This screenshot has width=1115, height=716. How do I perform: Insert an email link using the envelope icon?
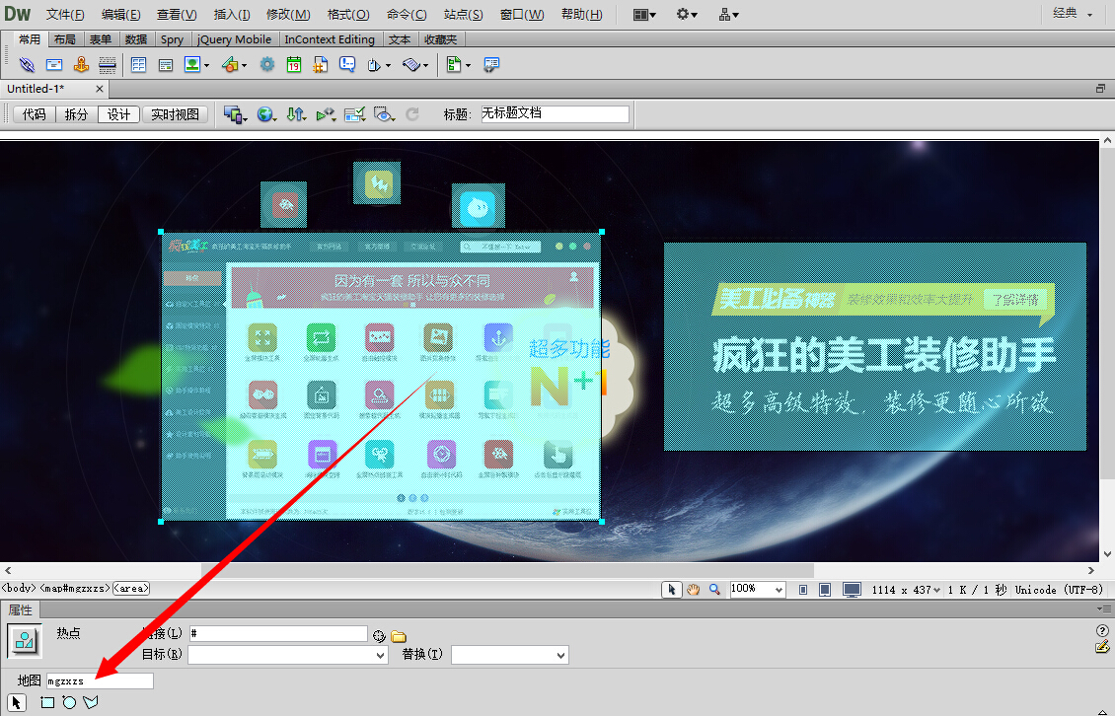click(54, 65)
